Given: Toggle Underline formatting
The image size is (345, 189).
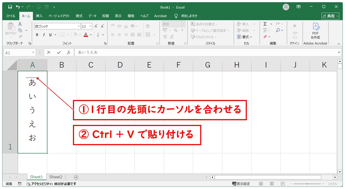Looking at the screenshot, I should [50, 35].
